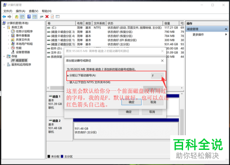Click the volume list horizontal scrollbar right arrow

coord(182,88)
